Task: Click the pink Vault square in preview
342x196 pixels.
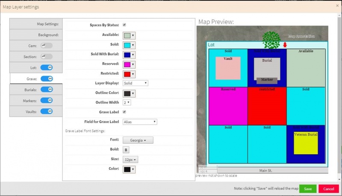Action: tap(228, 68)
